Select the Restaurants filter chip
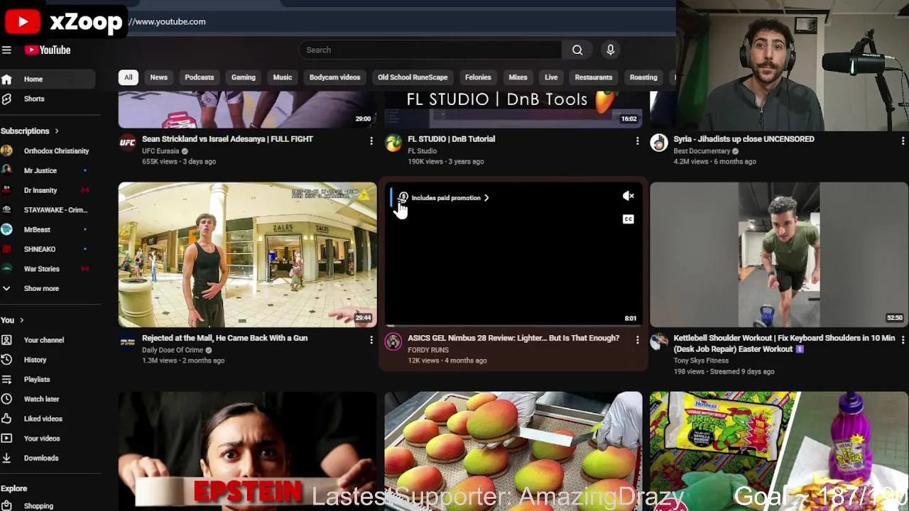The width and height of the screenshot is (909, 511). (593, 77)
